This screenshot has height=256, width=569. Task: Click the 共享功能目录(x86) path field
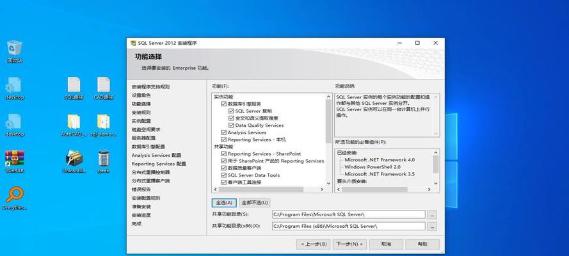(348, 227)
